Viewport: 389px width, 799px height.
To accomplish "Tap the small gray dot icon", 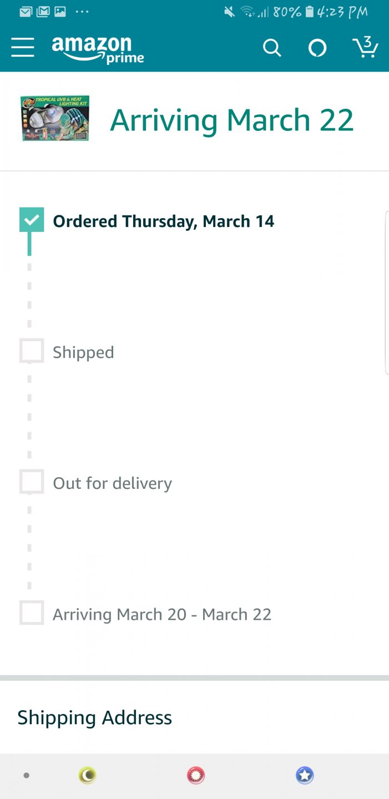I will click(x=26, y=776).
